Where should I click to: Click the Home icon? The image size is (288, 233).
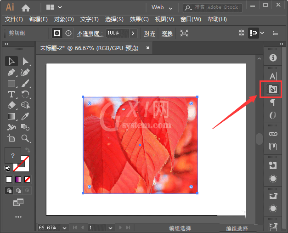[x=26, y=8]
